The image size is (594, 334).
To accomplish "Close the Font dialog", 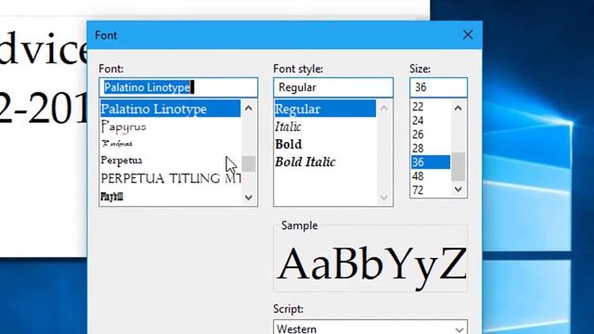I will (x=468, y=35).
